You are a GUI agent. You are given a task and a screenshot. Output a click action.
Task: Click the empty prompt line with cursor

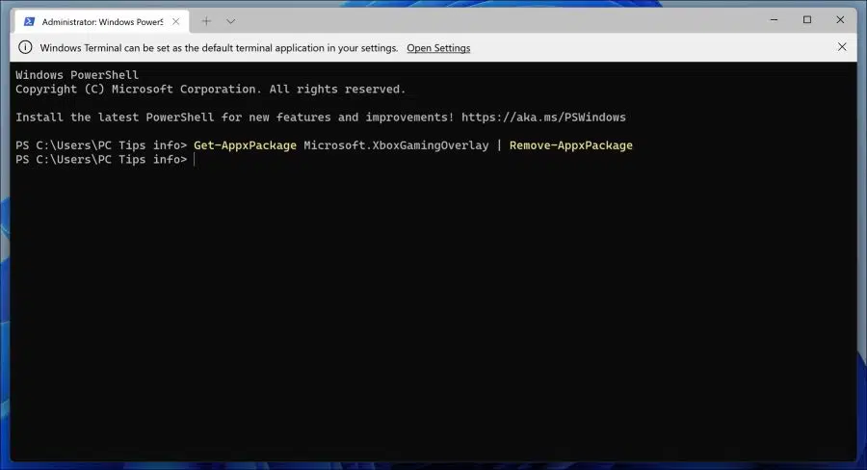click(105, 160)
